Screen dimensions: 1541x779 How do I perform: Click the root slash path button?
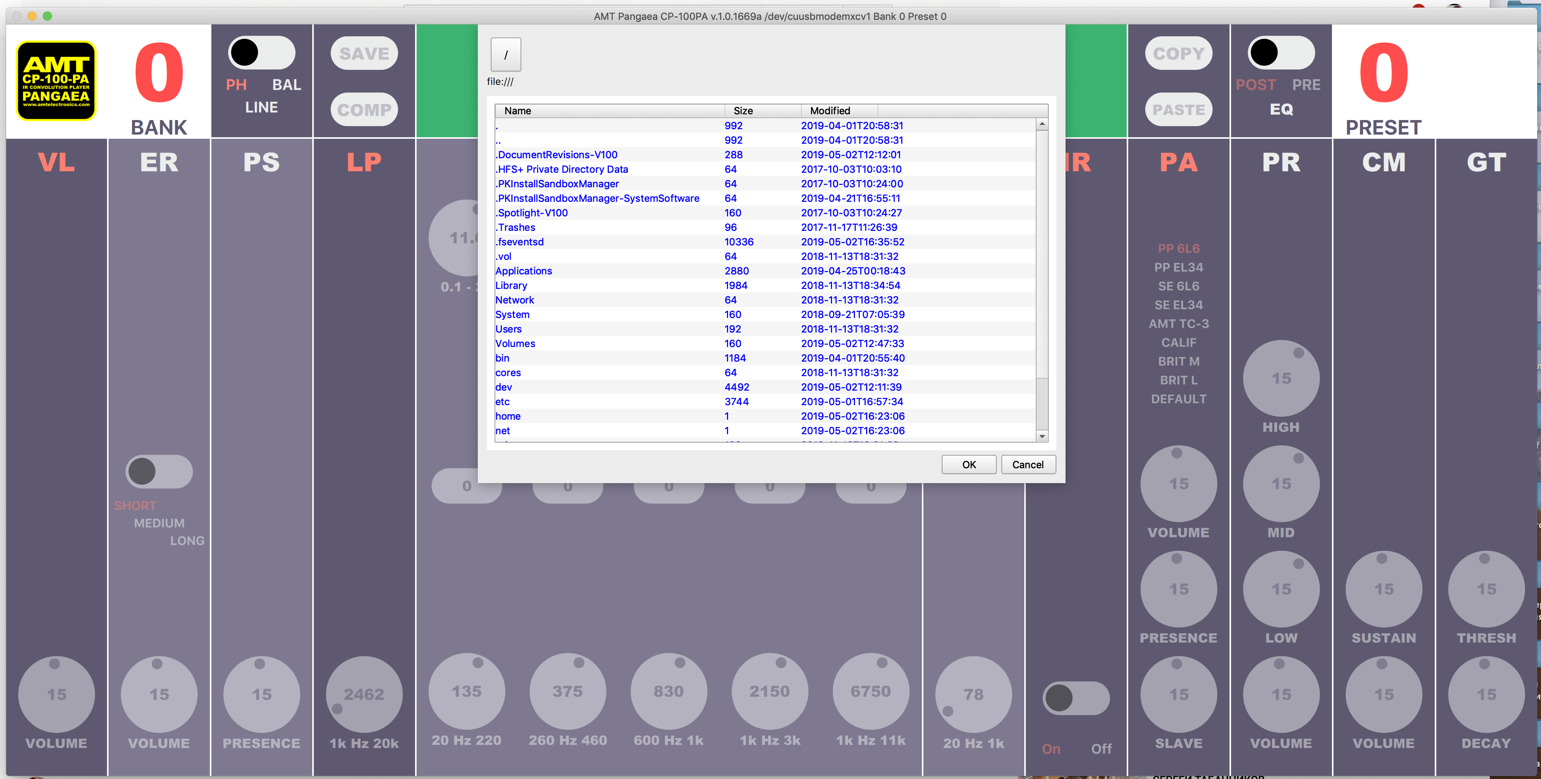click(x=506, y=54)
